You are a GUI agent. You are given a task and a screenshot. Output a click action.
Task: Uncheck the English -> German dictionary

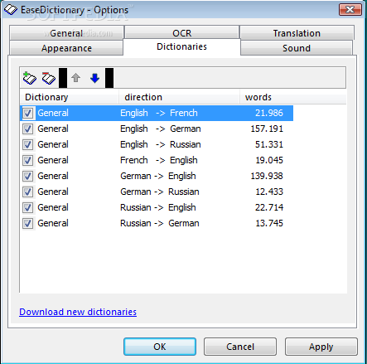point(27,129)
